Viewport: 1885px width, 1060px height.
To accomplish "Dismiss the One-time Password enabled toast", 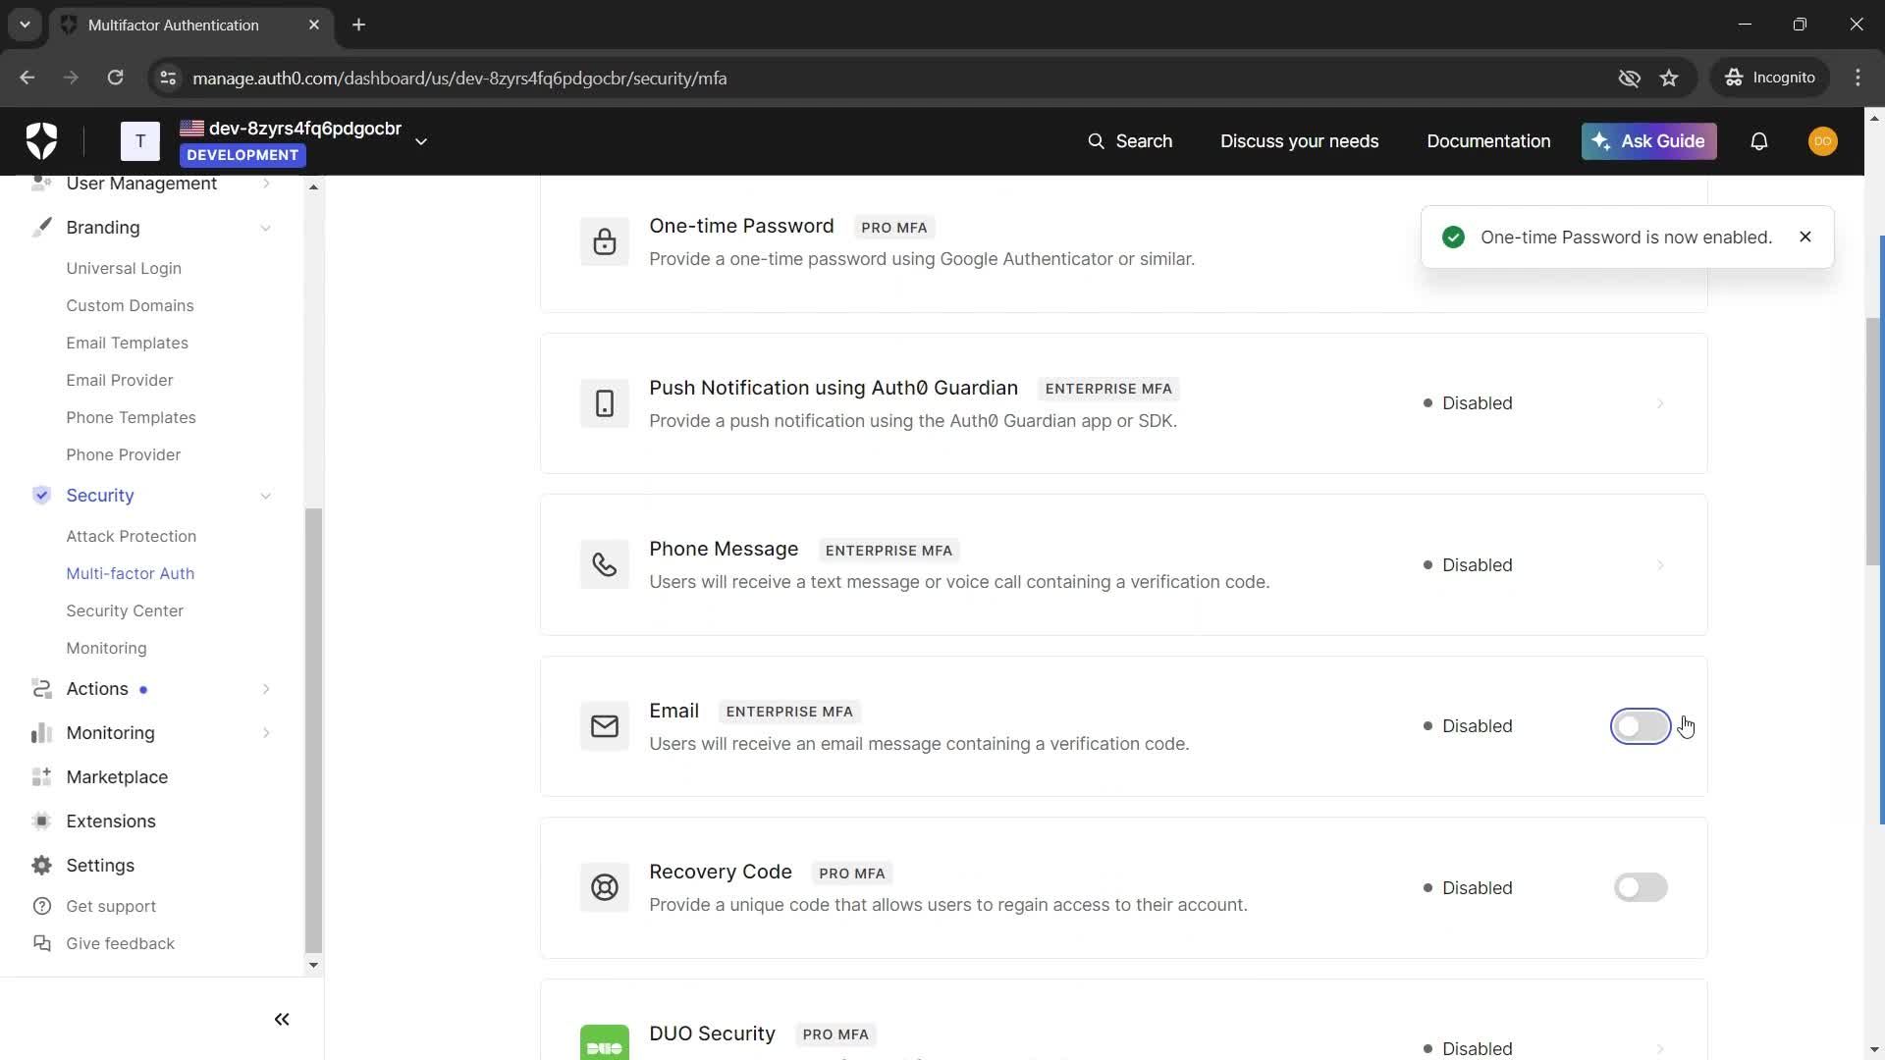I will pyautogui.click(x=1804, y=237).
